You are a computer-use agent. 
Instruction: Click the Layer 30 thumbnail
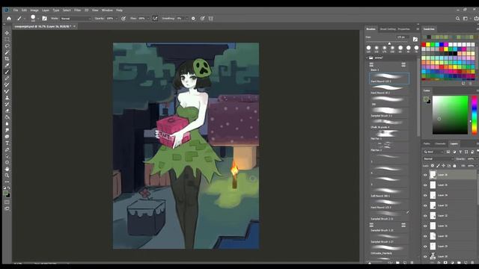click(433, 236)
